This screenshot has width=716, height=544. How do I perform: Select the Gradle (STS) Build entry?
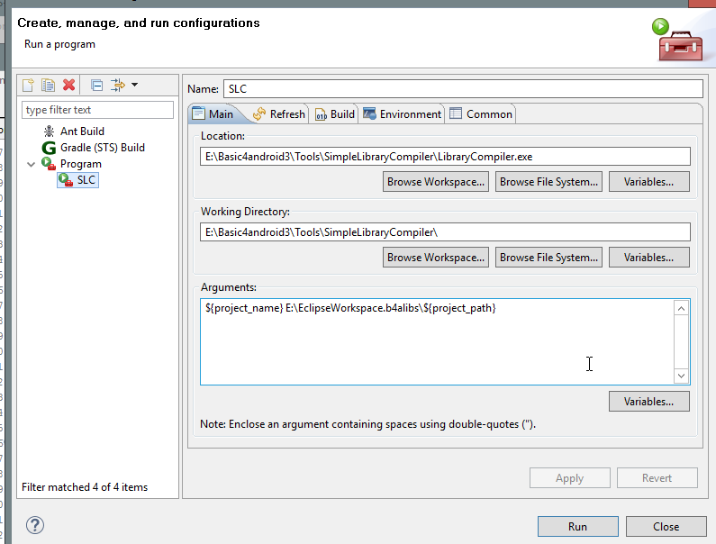[x=102, y=148]
